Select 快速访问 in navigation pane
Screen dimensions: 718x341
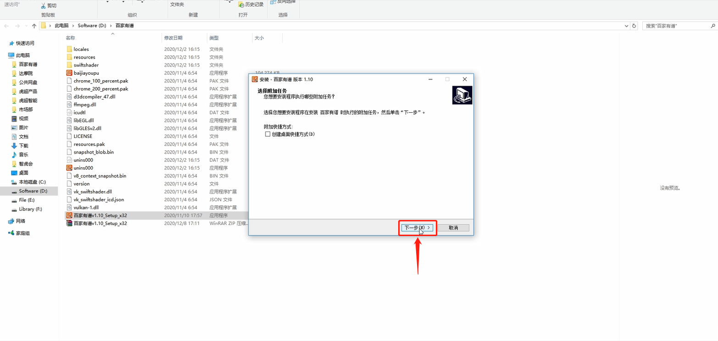(25, 43)
